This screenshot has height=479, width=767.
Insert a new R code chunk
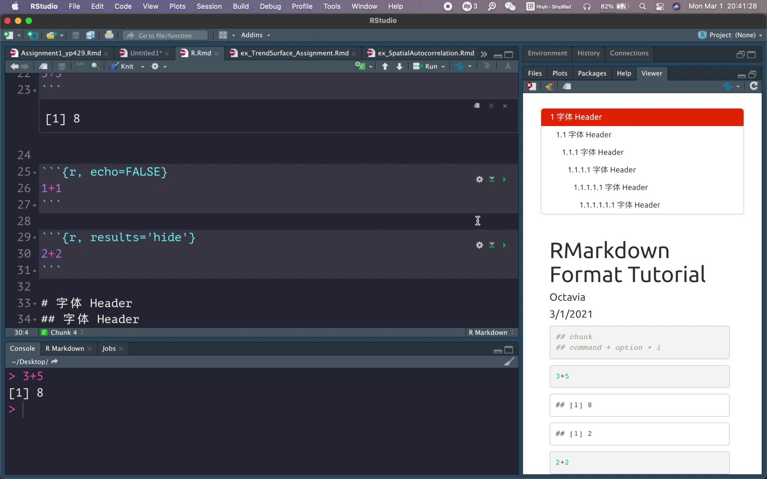pyautogui.click(x=361, y=66)
